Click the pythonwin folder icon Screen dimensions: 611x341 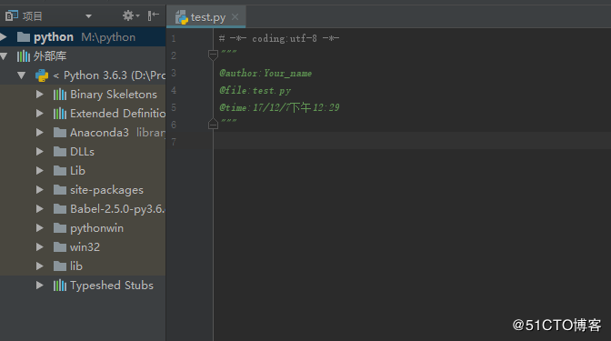60,228
